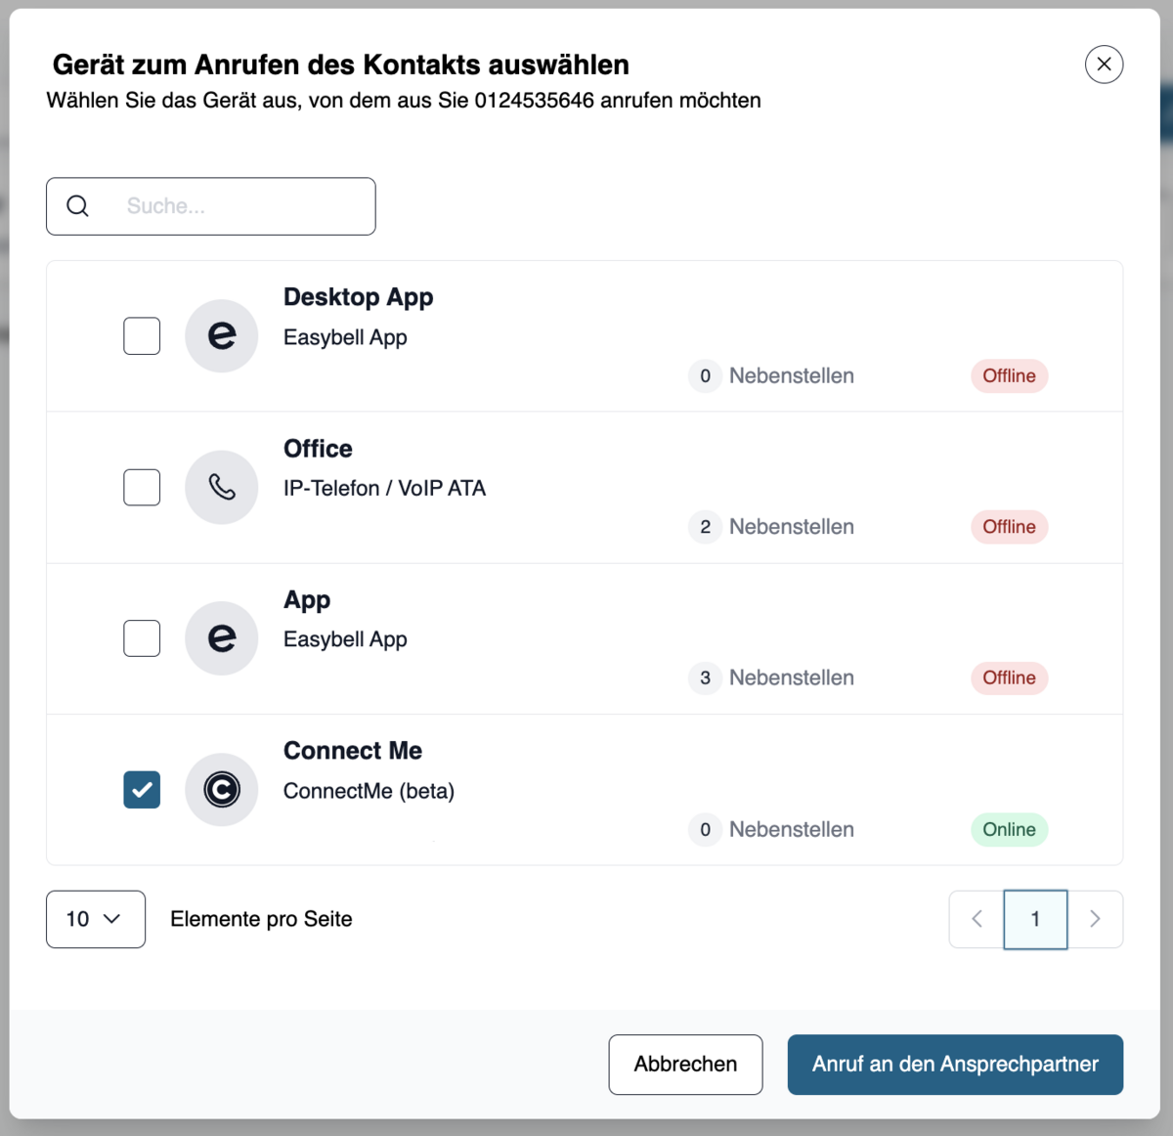Open the items per page dropdown
Viewport: 1173px width, 1136px height.
[x=96, y=919]
